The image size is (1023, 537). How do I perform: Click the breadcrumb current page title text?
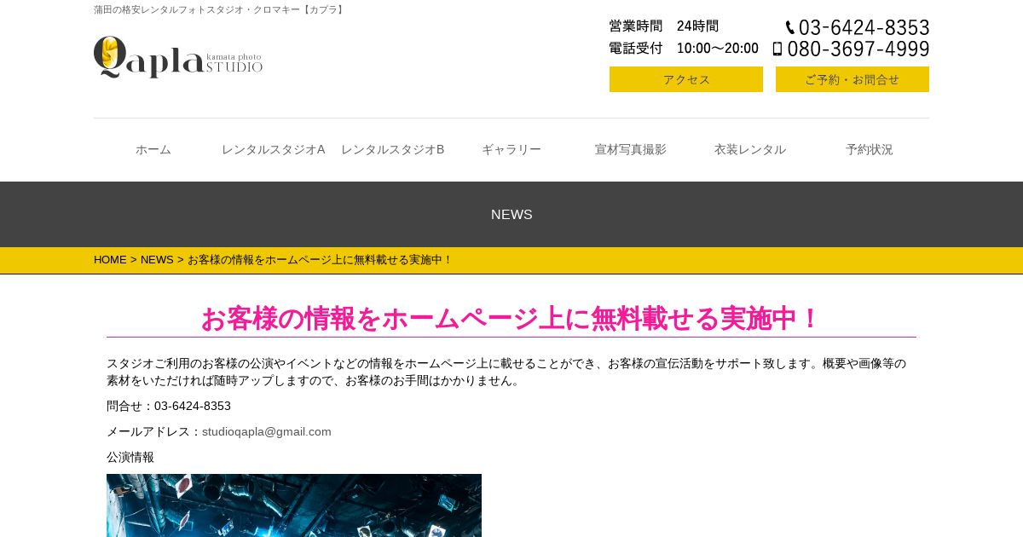tap(320, 260)
